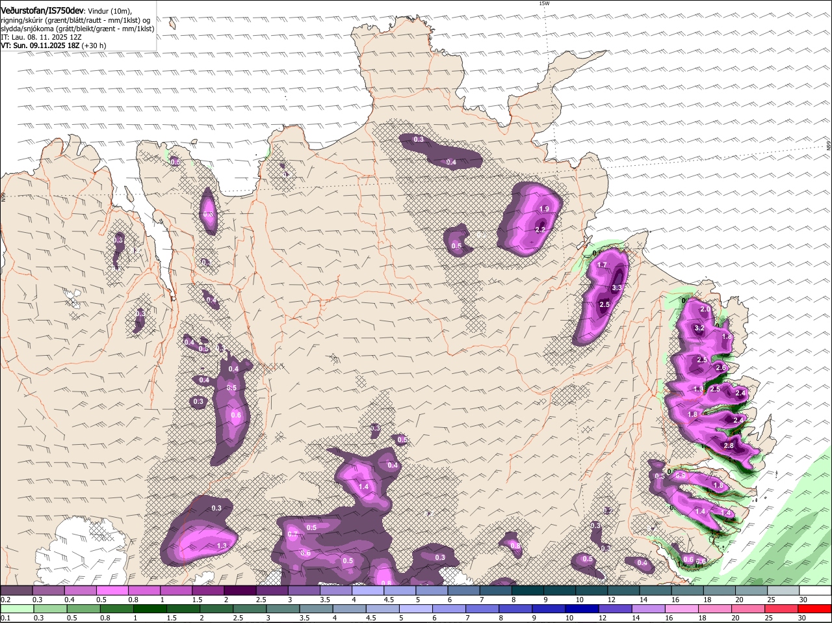The height and width of the screenshot is (623, 832).
Task: Select lower legend dark green swatch 1 to 1.5
Action: click(x=151, y=609)
